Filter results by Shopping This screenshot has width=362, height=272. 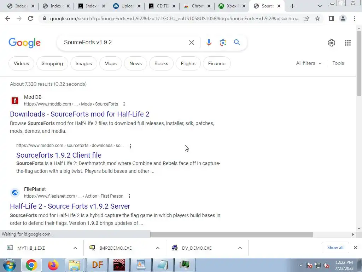click(x=52, y=63)
